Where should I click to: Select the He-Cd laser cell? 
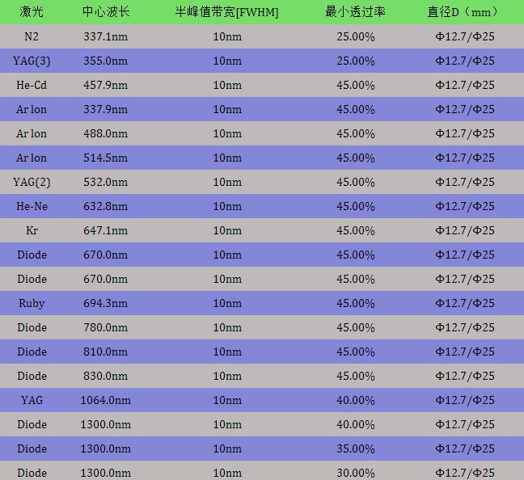pyautogui.click(x=32, y=85)
